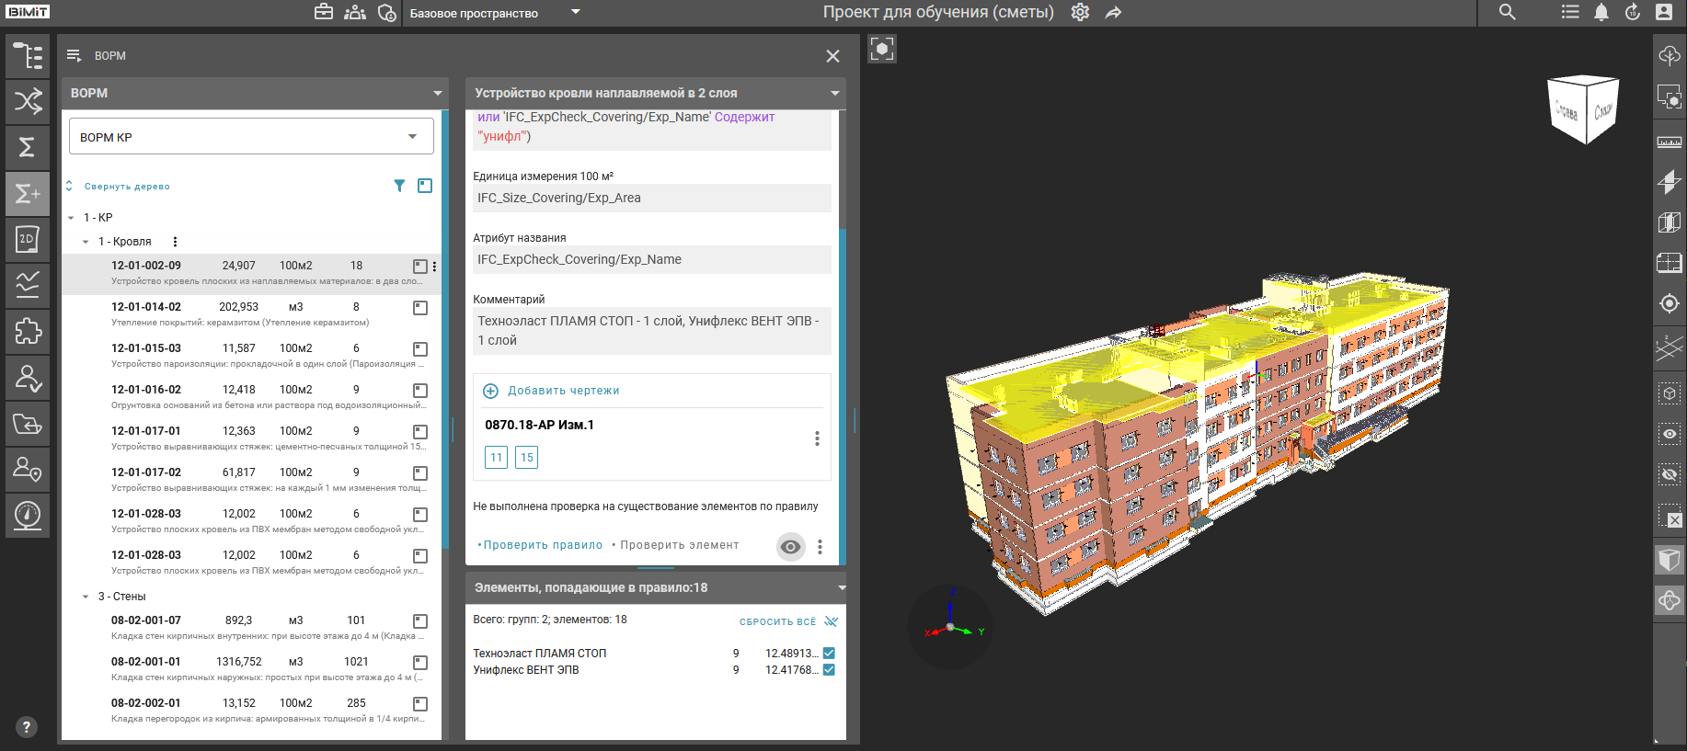Image resolution: width=1687 pixels, height=751 pixels.
Task: Click the share arrow icon beside project title
Action: tap(1113, 13)
